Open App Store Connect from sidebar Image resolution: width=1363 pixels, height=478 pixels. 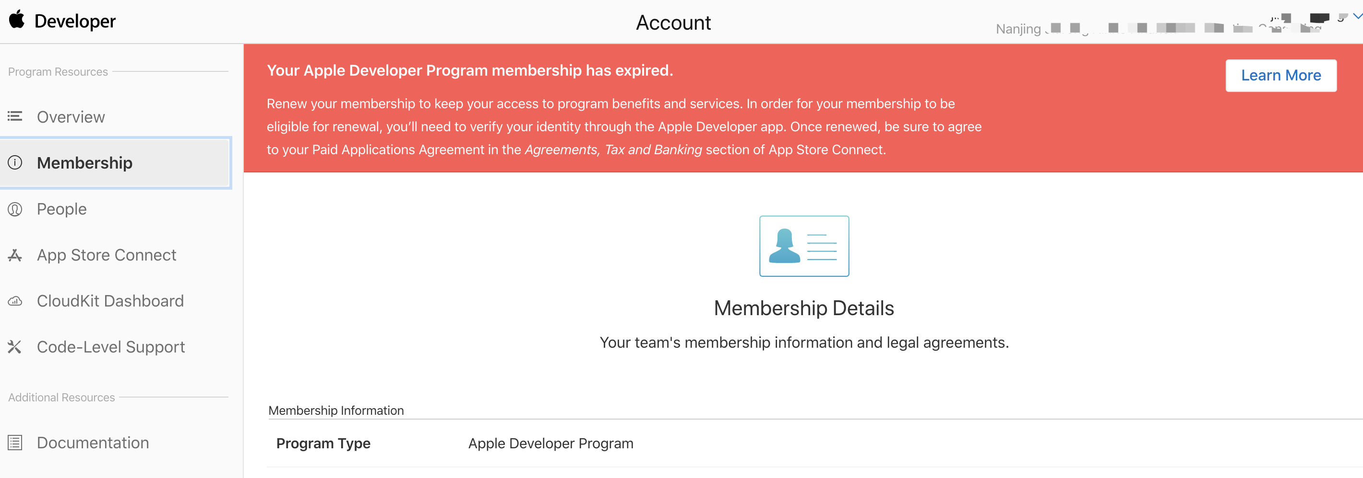coord(107,255)
